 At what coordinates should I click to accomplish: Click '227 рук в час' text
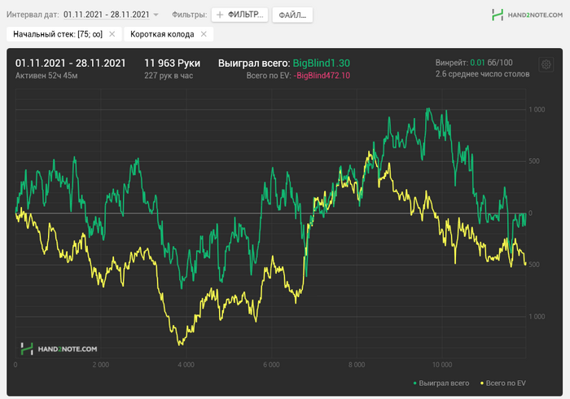169,76
